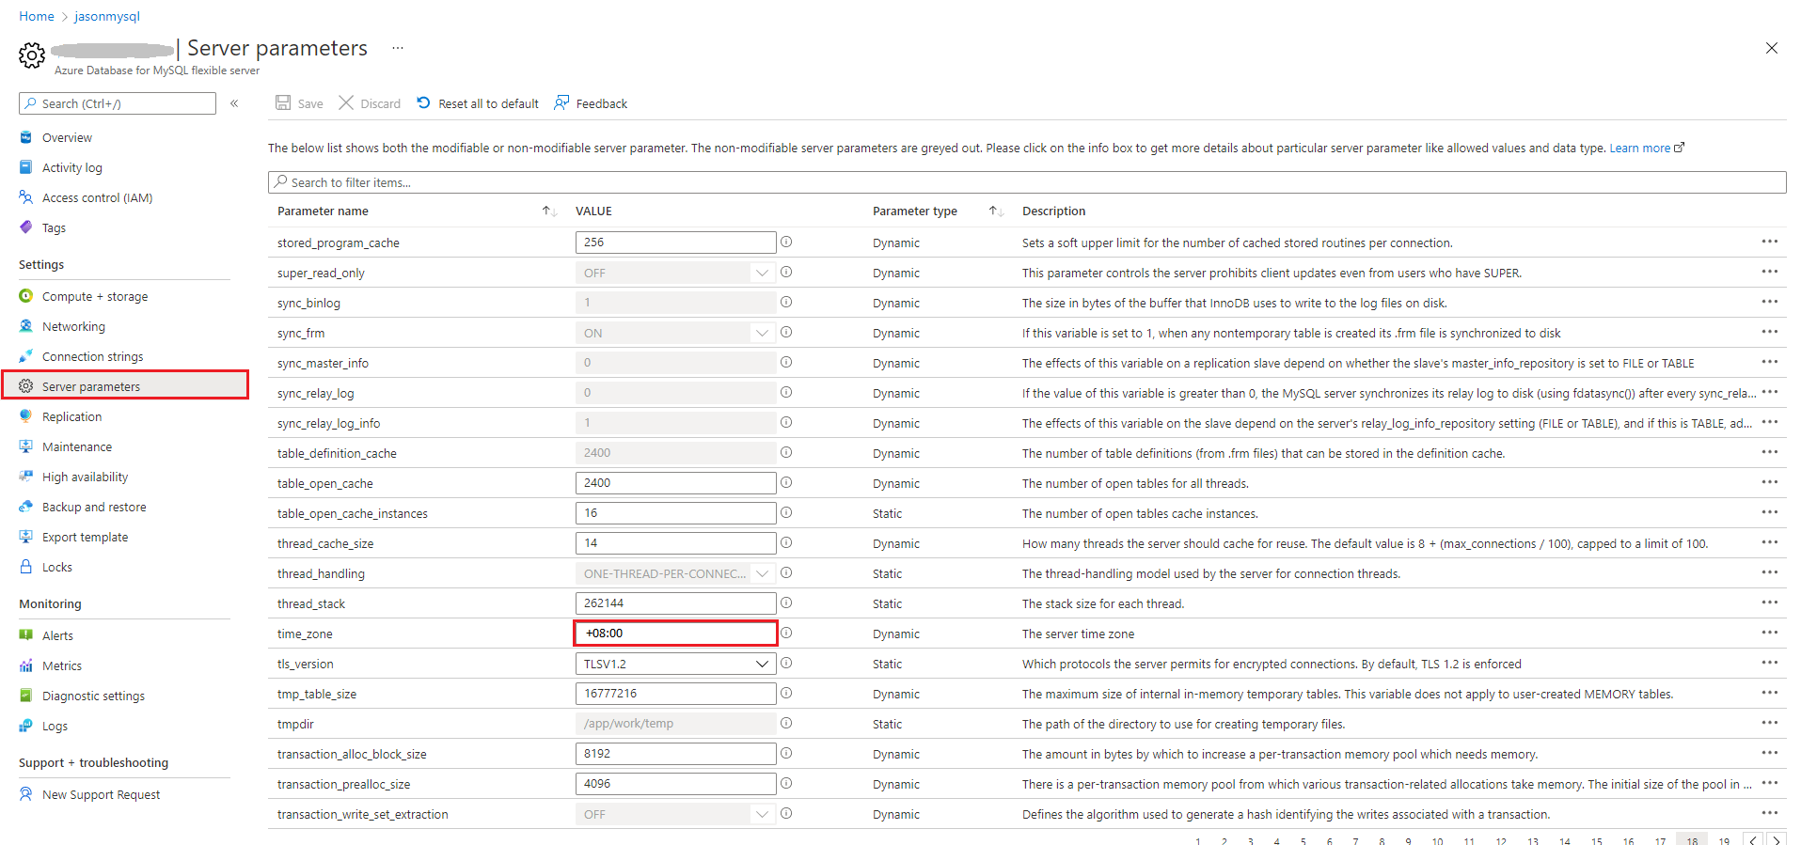The width and height of the screenshot is (1801, 845).
Task: Click the Reset all to default icon
Action: click(424, 103)
